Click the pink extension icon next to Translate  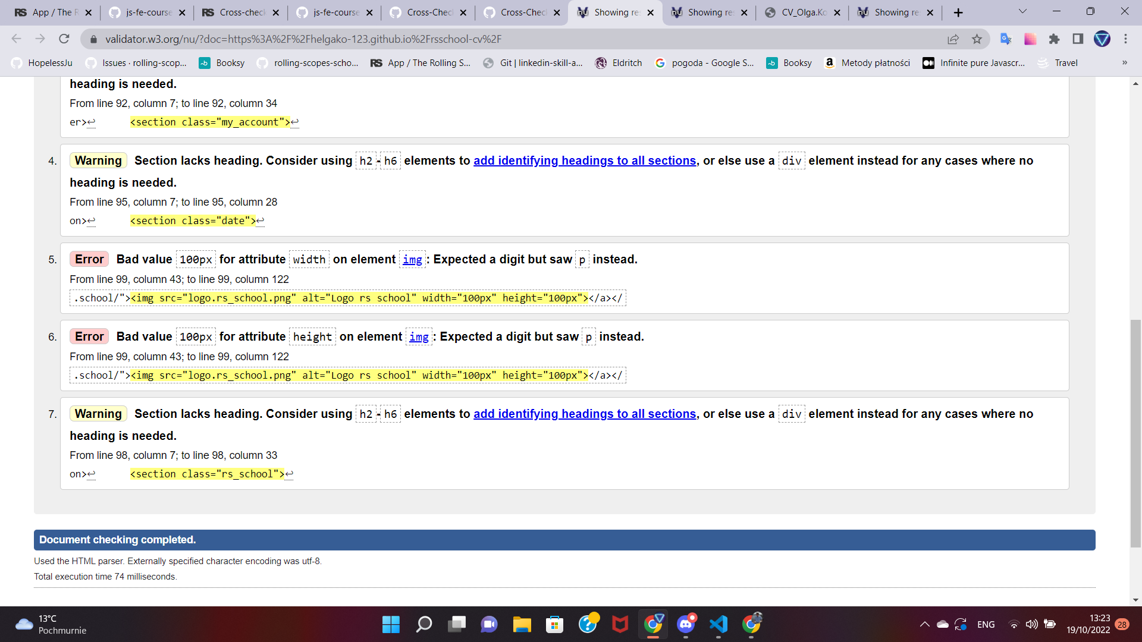[x=1030, y=39]
